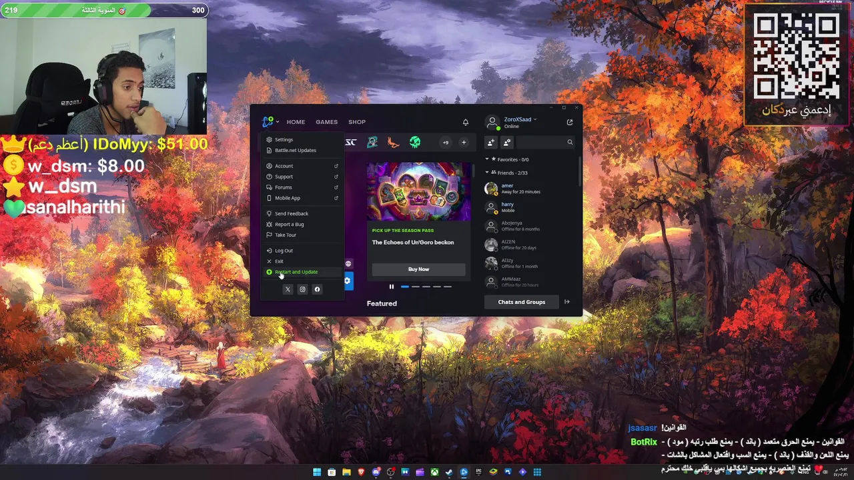Select the green skull game icon

point(415,142)
